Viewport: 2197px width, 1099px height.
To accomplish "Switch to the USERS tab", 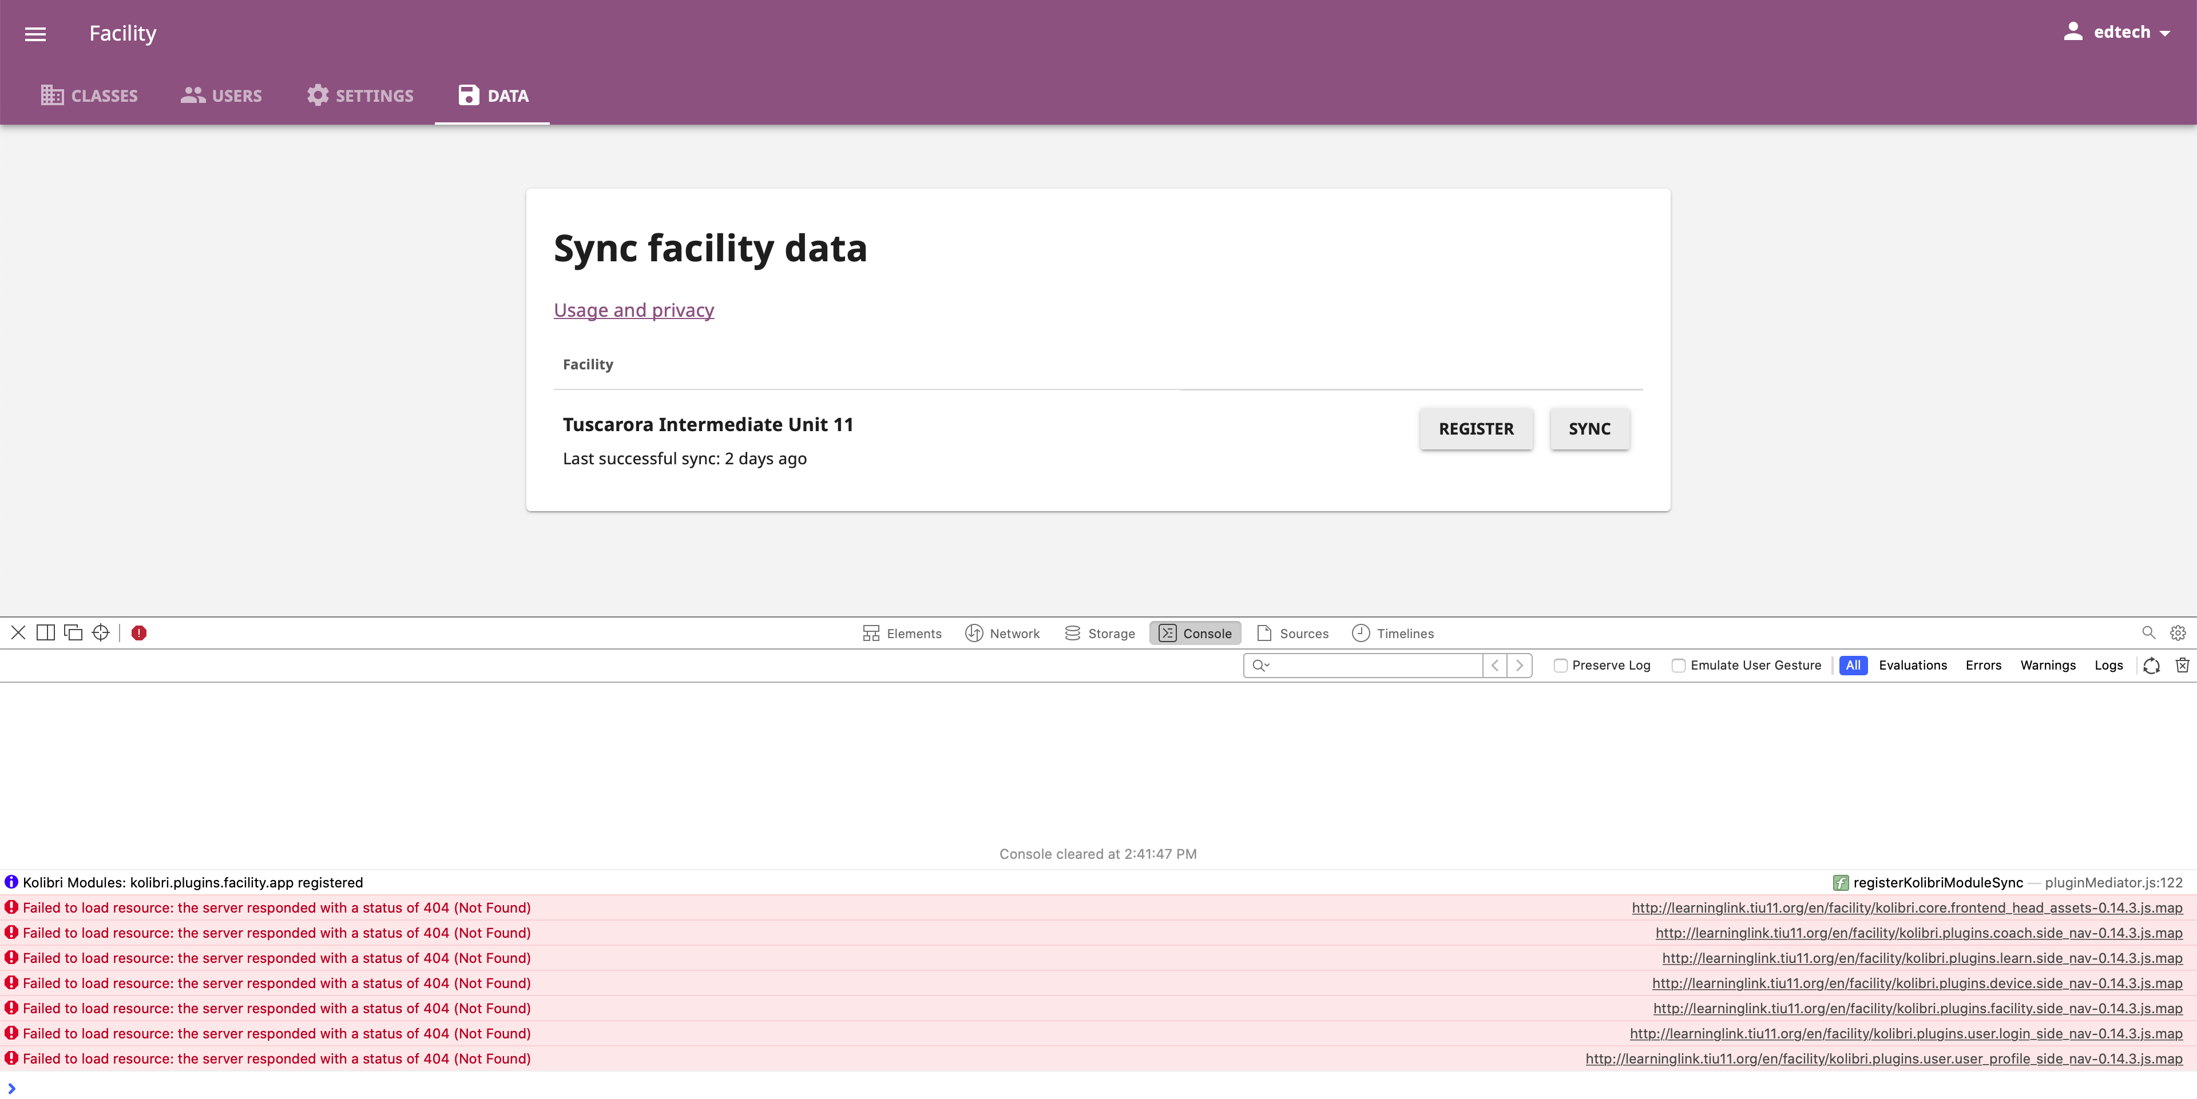I will point(221,95).
